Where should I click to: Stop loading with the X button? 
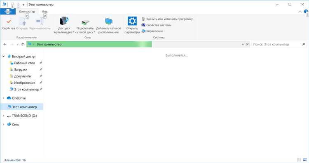click(247, 44)
